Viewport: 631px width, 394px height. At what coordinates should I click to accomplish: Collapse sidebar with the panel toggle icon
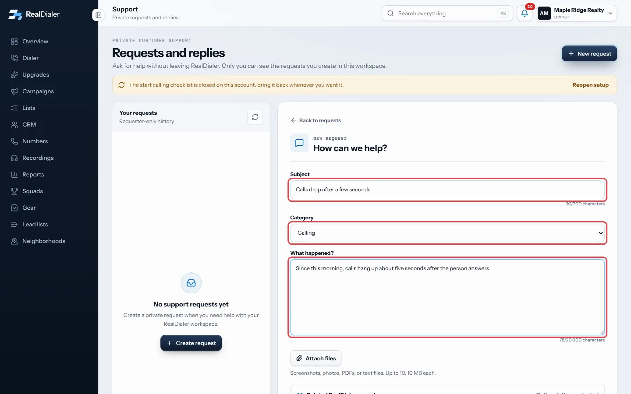tap(98, 15)
